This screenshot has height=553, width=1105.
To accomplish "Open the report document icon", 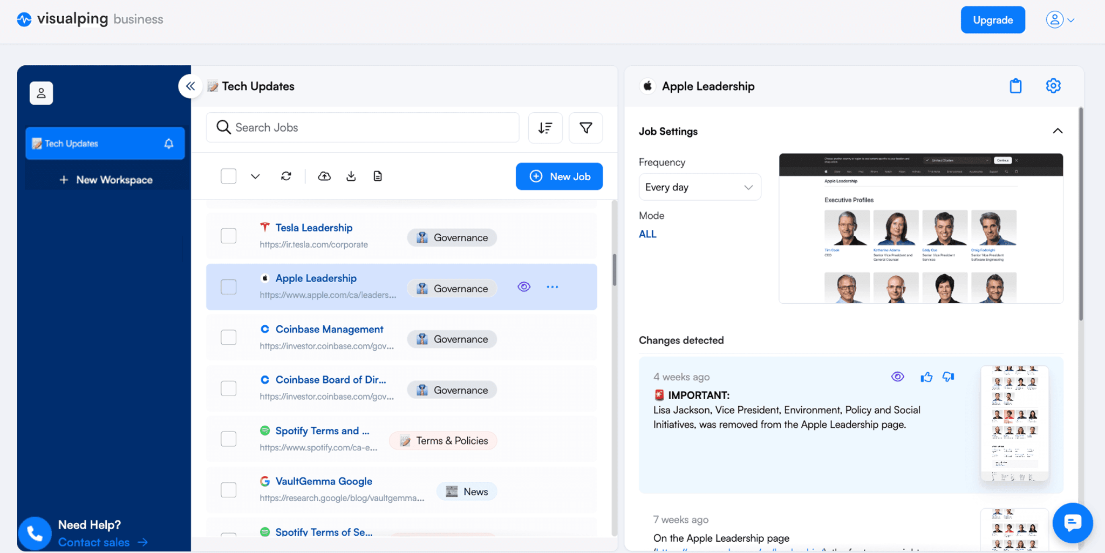I will (x=377, y=176).
